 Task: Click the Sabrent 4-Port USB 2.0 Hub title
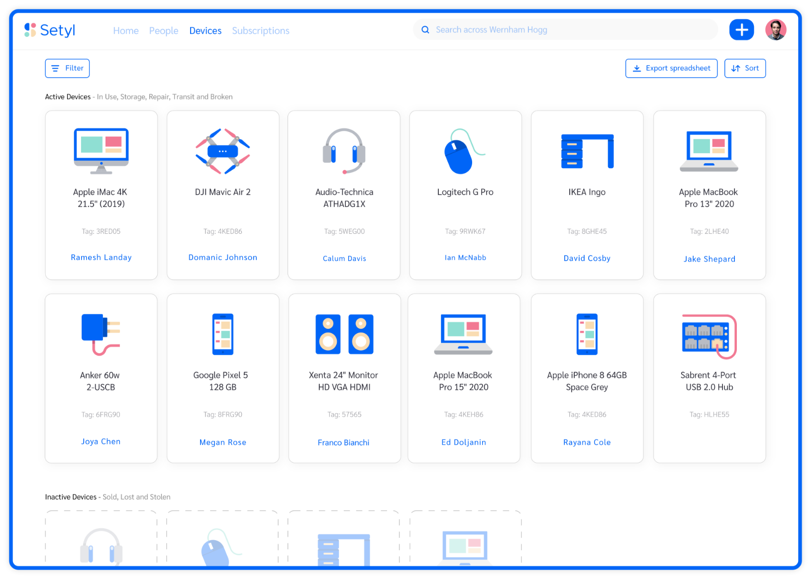(709, 381)
